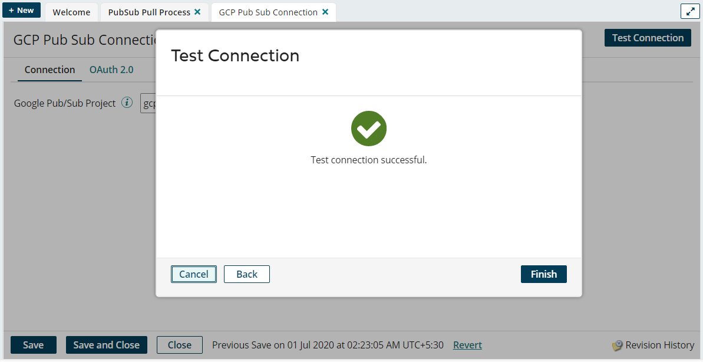The width and height of the screenshot is (703, 362).
Task: Close the GCP Pub Sub Connection tab
Action: (325, 12)
